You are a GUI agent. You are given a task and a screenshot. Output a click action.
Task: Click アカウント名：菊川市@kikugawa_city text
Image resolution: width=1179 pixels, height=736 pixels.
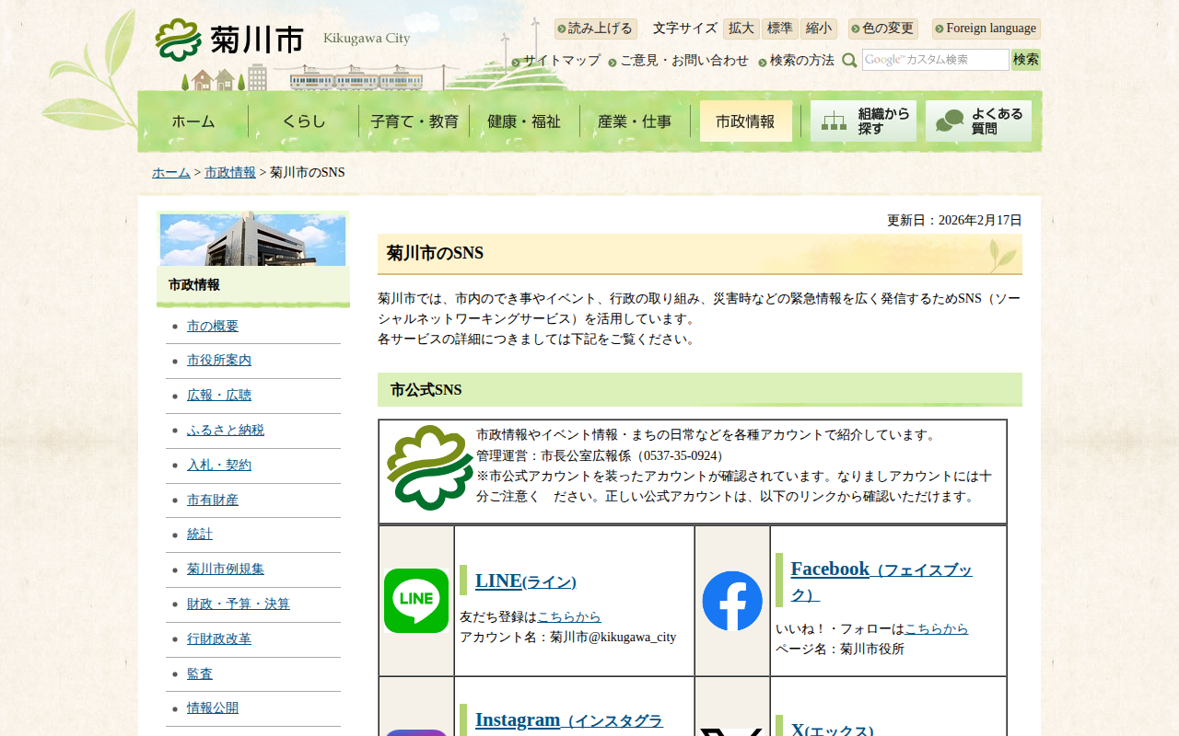(x=568, y=638)
